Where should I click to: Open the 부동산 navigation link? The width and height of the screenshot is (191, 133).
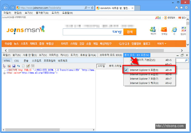[x=50, y=44]
